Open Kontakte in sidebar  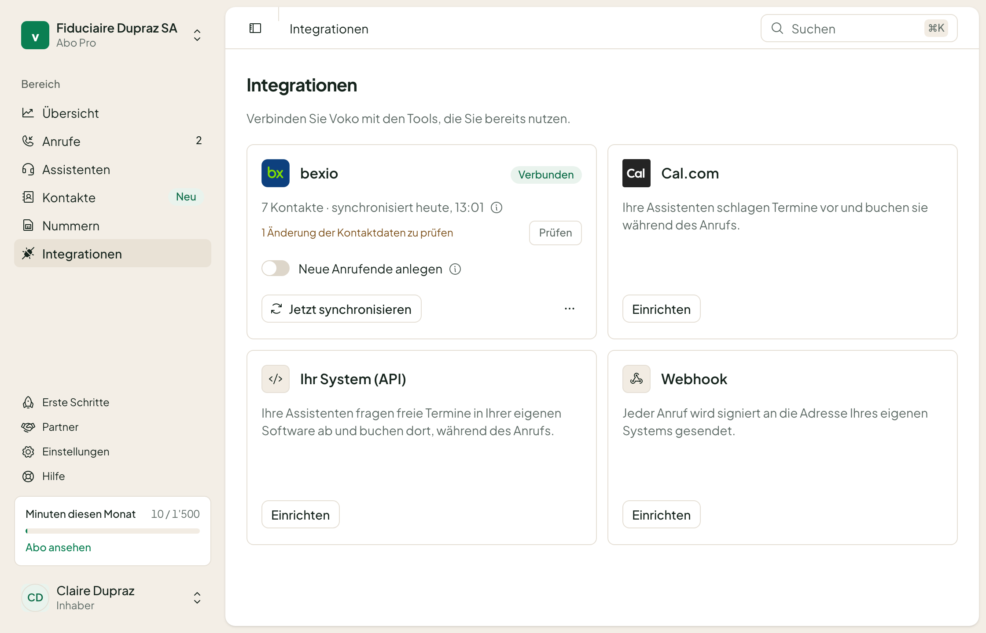pos(113,198)
